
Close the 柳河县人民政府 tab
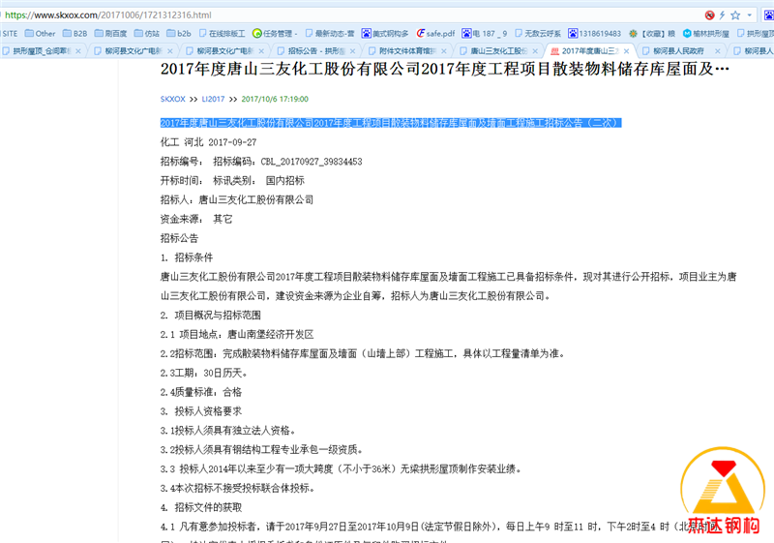click(x=718, y=51)
